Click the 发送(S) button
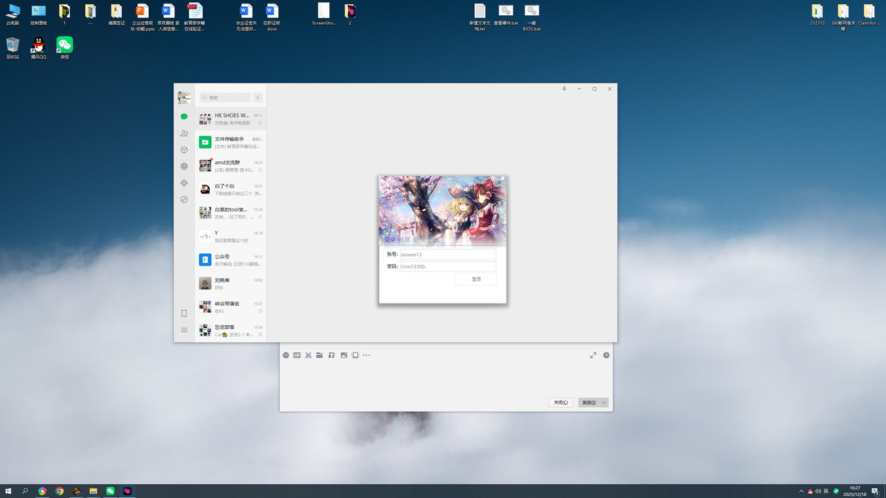The image size is (886, 498). point(589,403)
